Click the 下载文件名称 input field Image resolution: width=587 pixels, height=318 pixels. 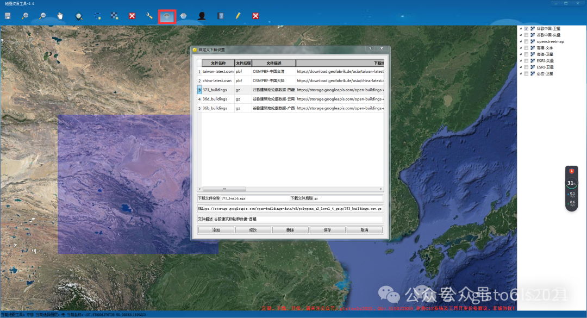tap(254, 198)
